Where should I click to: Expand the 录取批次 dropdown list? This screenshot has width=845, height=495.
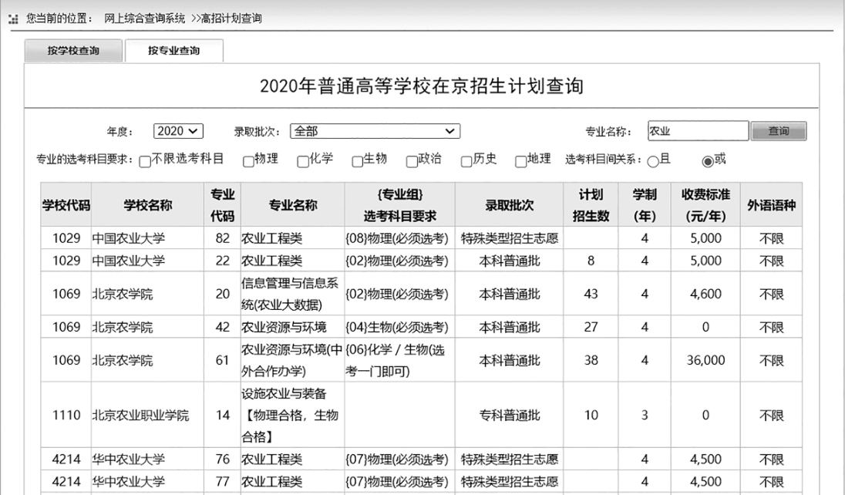(375, 131)
